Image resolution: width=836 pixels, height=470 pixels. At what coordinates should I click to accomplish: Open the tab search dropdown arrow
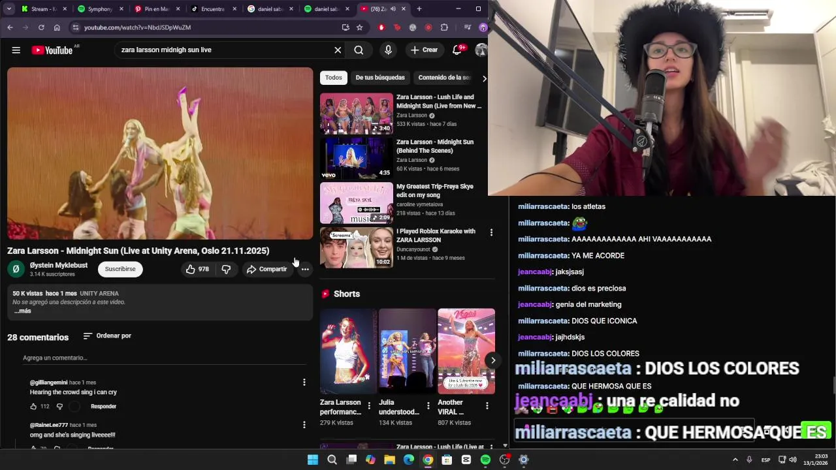pyautogui.click(x=8, y=9)
